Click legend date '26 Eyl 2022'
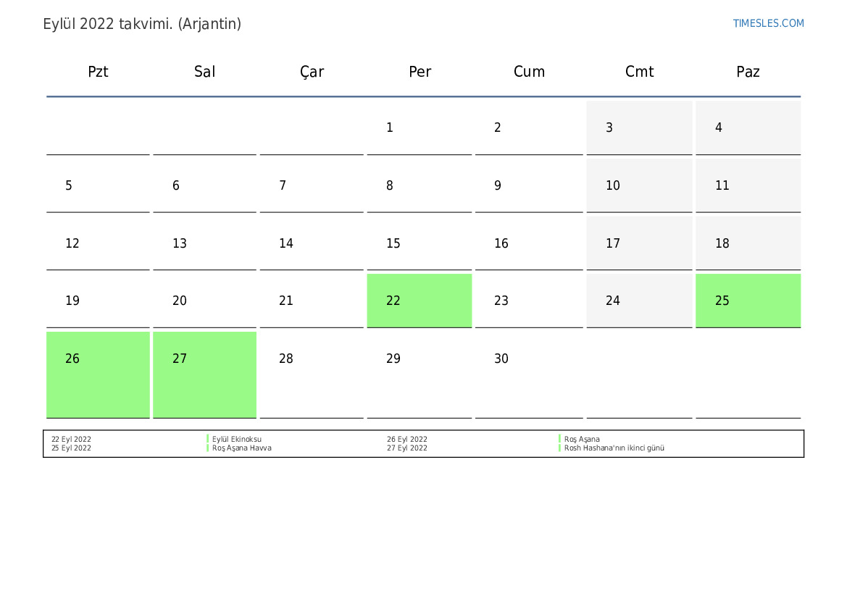Screen dimensions: 847x599 [x=406, y=439]
